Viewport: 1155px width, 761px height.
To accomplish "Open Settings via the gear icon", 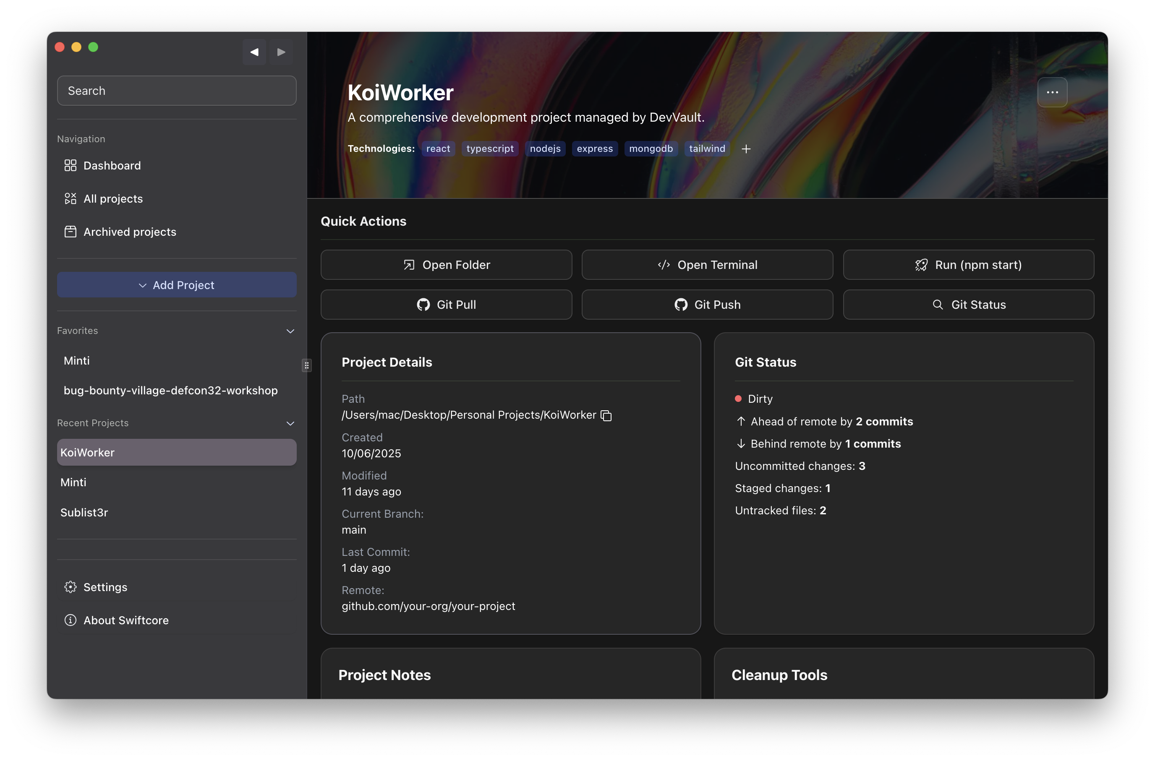I will [70, 587].
